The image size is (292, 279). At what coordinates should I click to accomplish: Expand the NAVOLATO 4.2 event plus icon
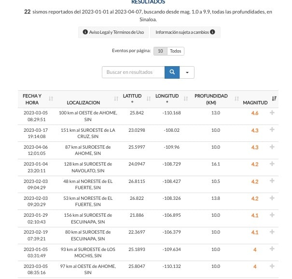coord(272,164)
